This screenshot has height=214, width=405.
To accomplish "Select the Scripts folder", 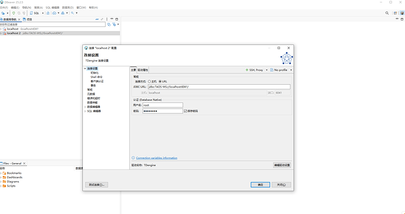I will click(x=11, y=186).
